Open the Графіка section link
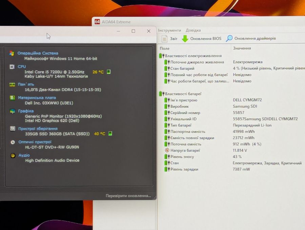Viewport: 305px width, 230px height. click(x=26, y=111)
